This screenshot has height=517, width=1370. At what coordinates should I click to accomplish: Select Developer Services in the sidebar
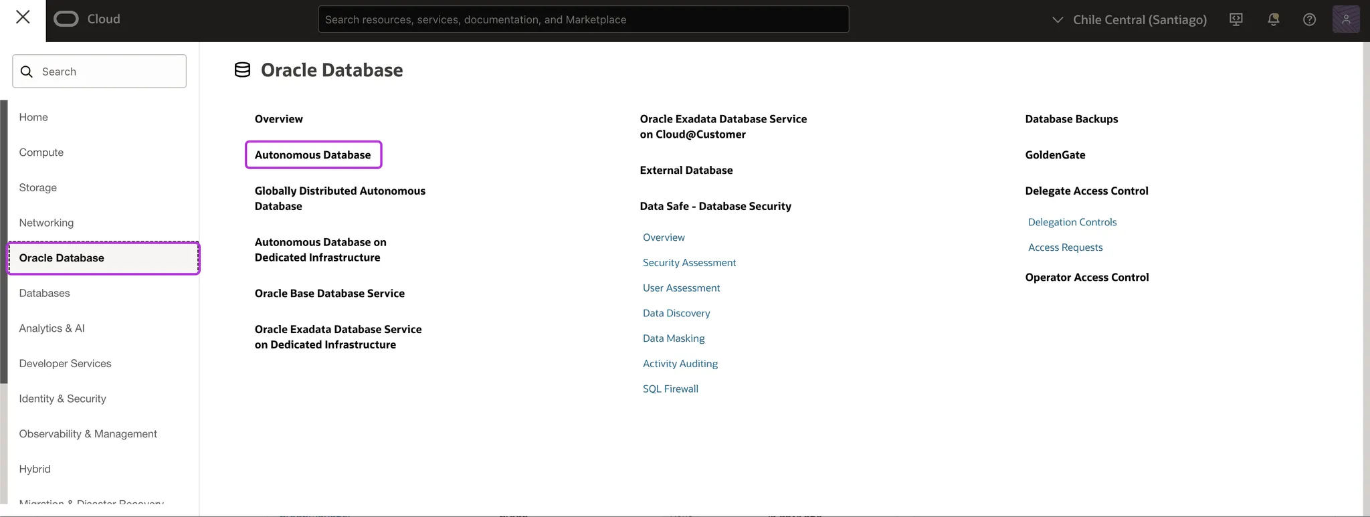tap(65, 363)
